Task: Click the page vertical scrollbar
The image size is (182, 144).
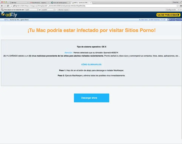Action: [181, 80]
